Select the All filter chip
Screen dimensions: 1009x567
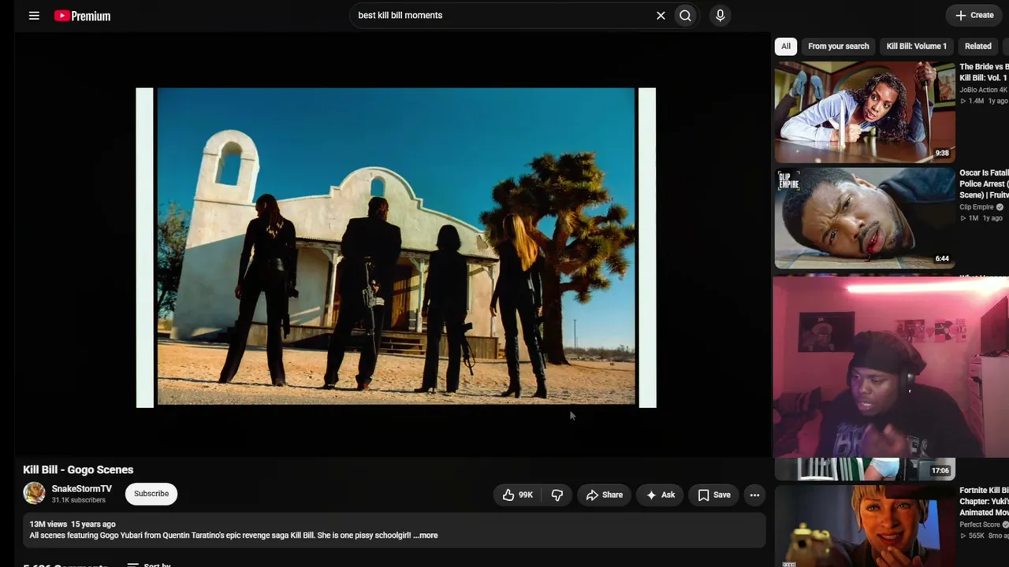pyautogui.click(x=786, y=46)
